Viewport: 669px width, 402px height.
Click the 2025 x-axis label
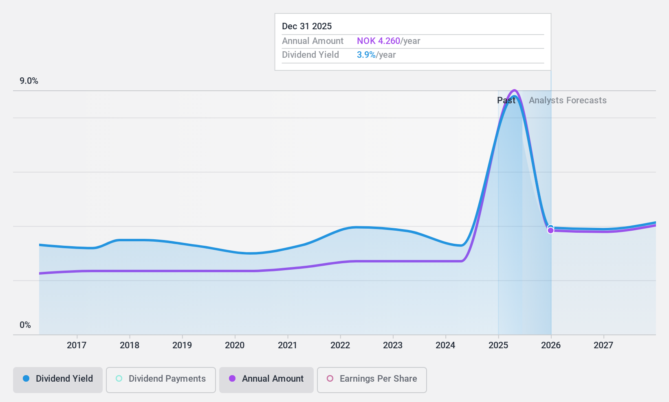pyautogui.click(x=498, y=345)
